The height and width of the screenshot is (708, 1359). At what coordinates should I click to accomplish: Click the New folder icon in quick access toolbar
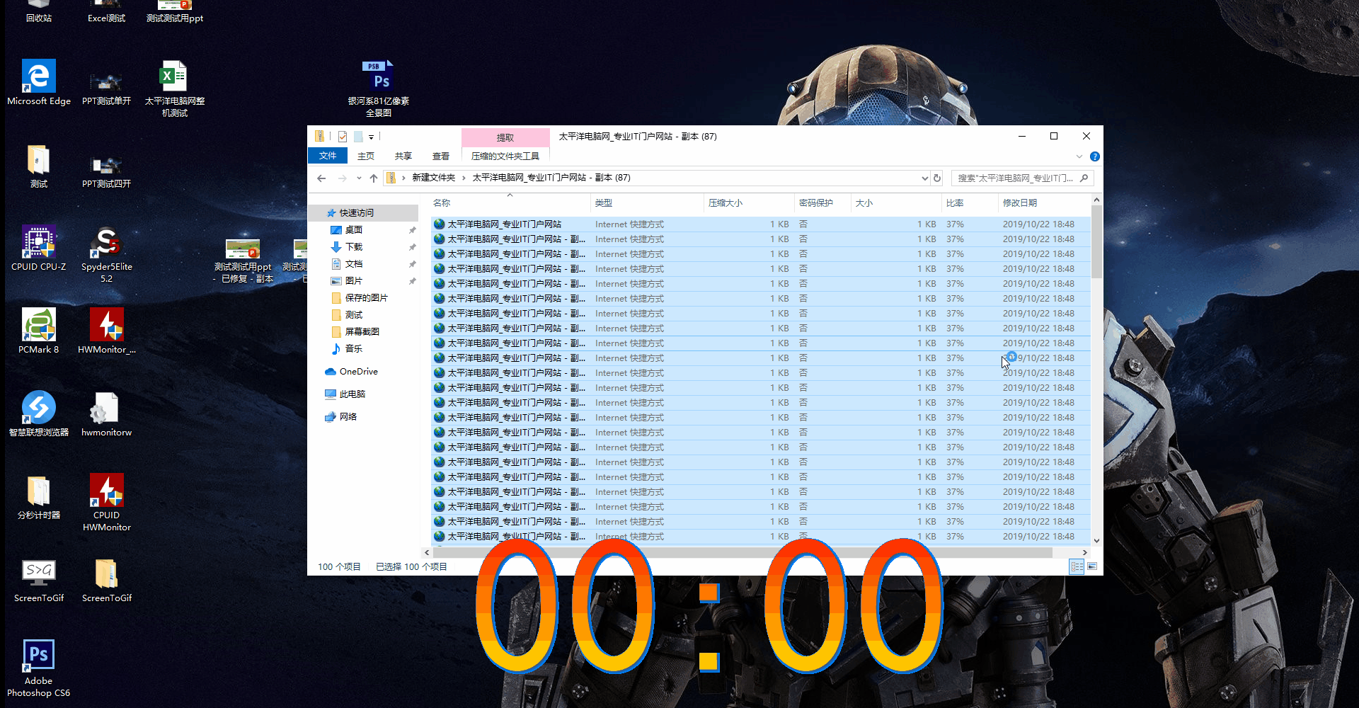pyautogui.click(x=358, y=137)
